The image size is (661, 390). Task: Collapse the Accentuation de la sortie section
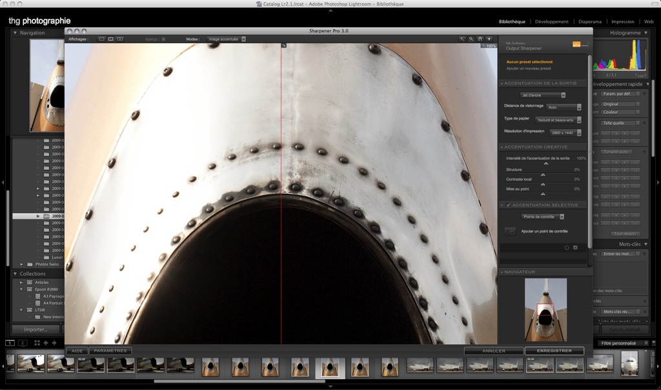tap(502, 83)
